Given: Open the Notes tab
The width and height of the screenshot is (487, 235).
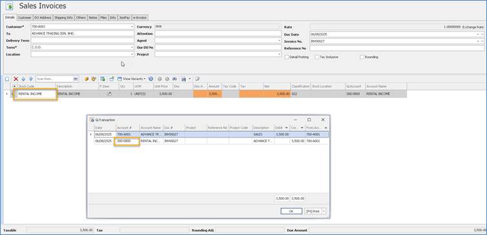Looking at the screenshot, I should coord(93,17).
